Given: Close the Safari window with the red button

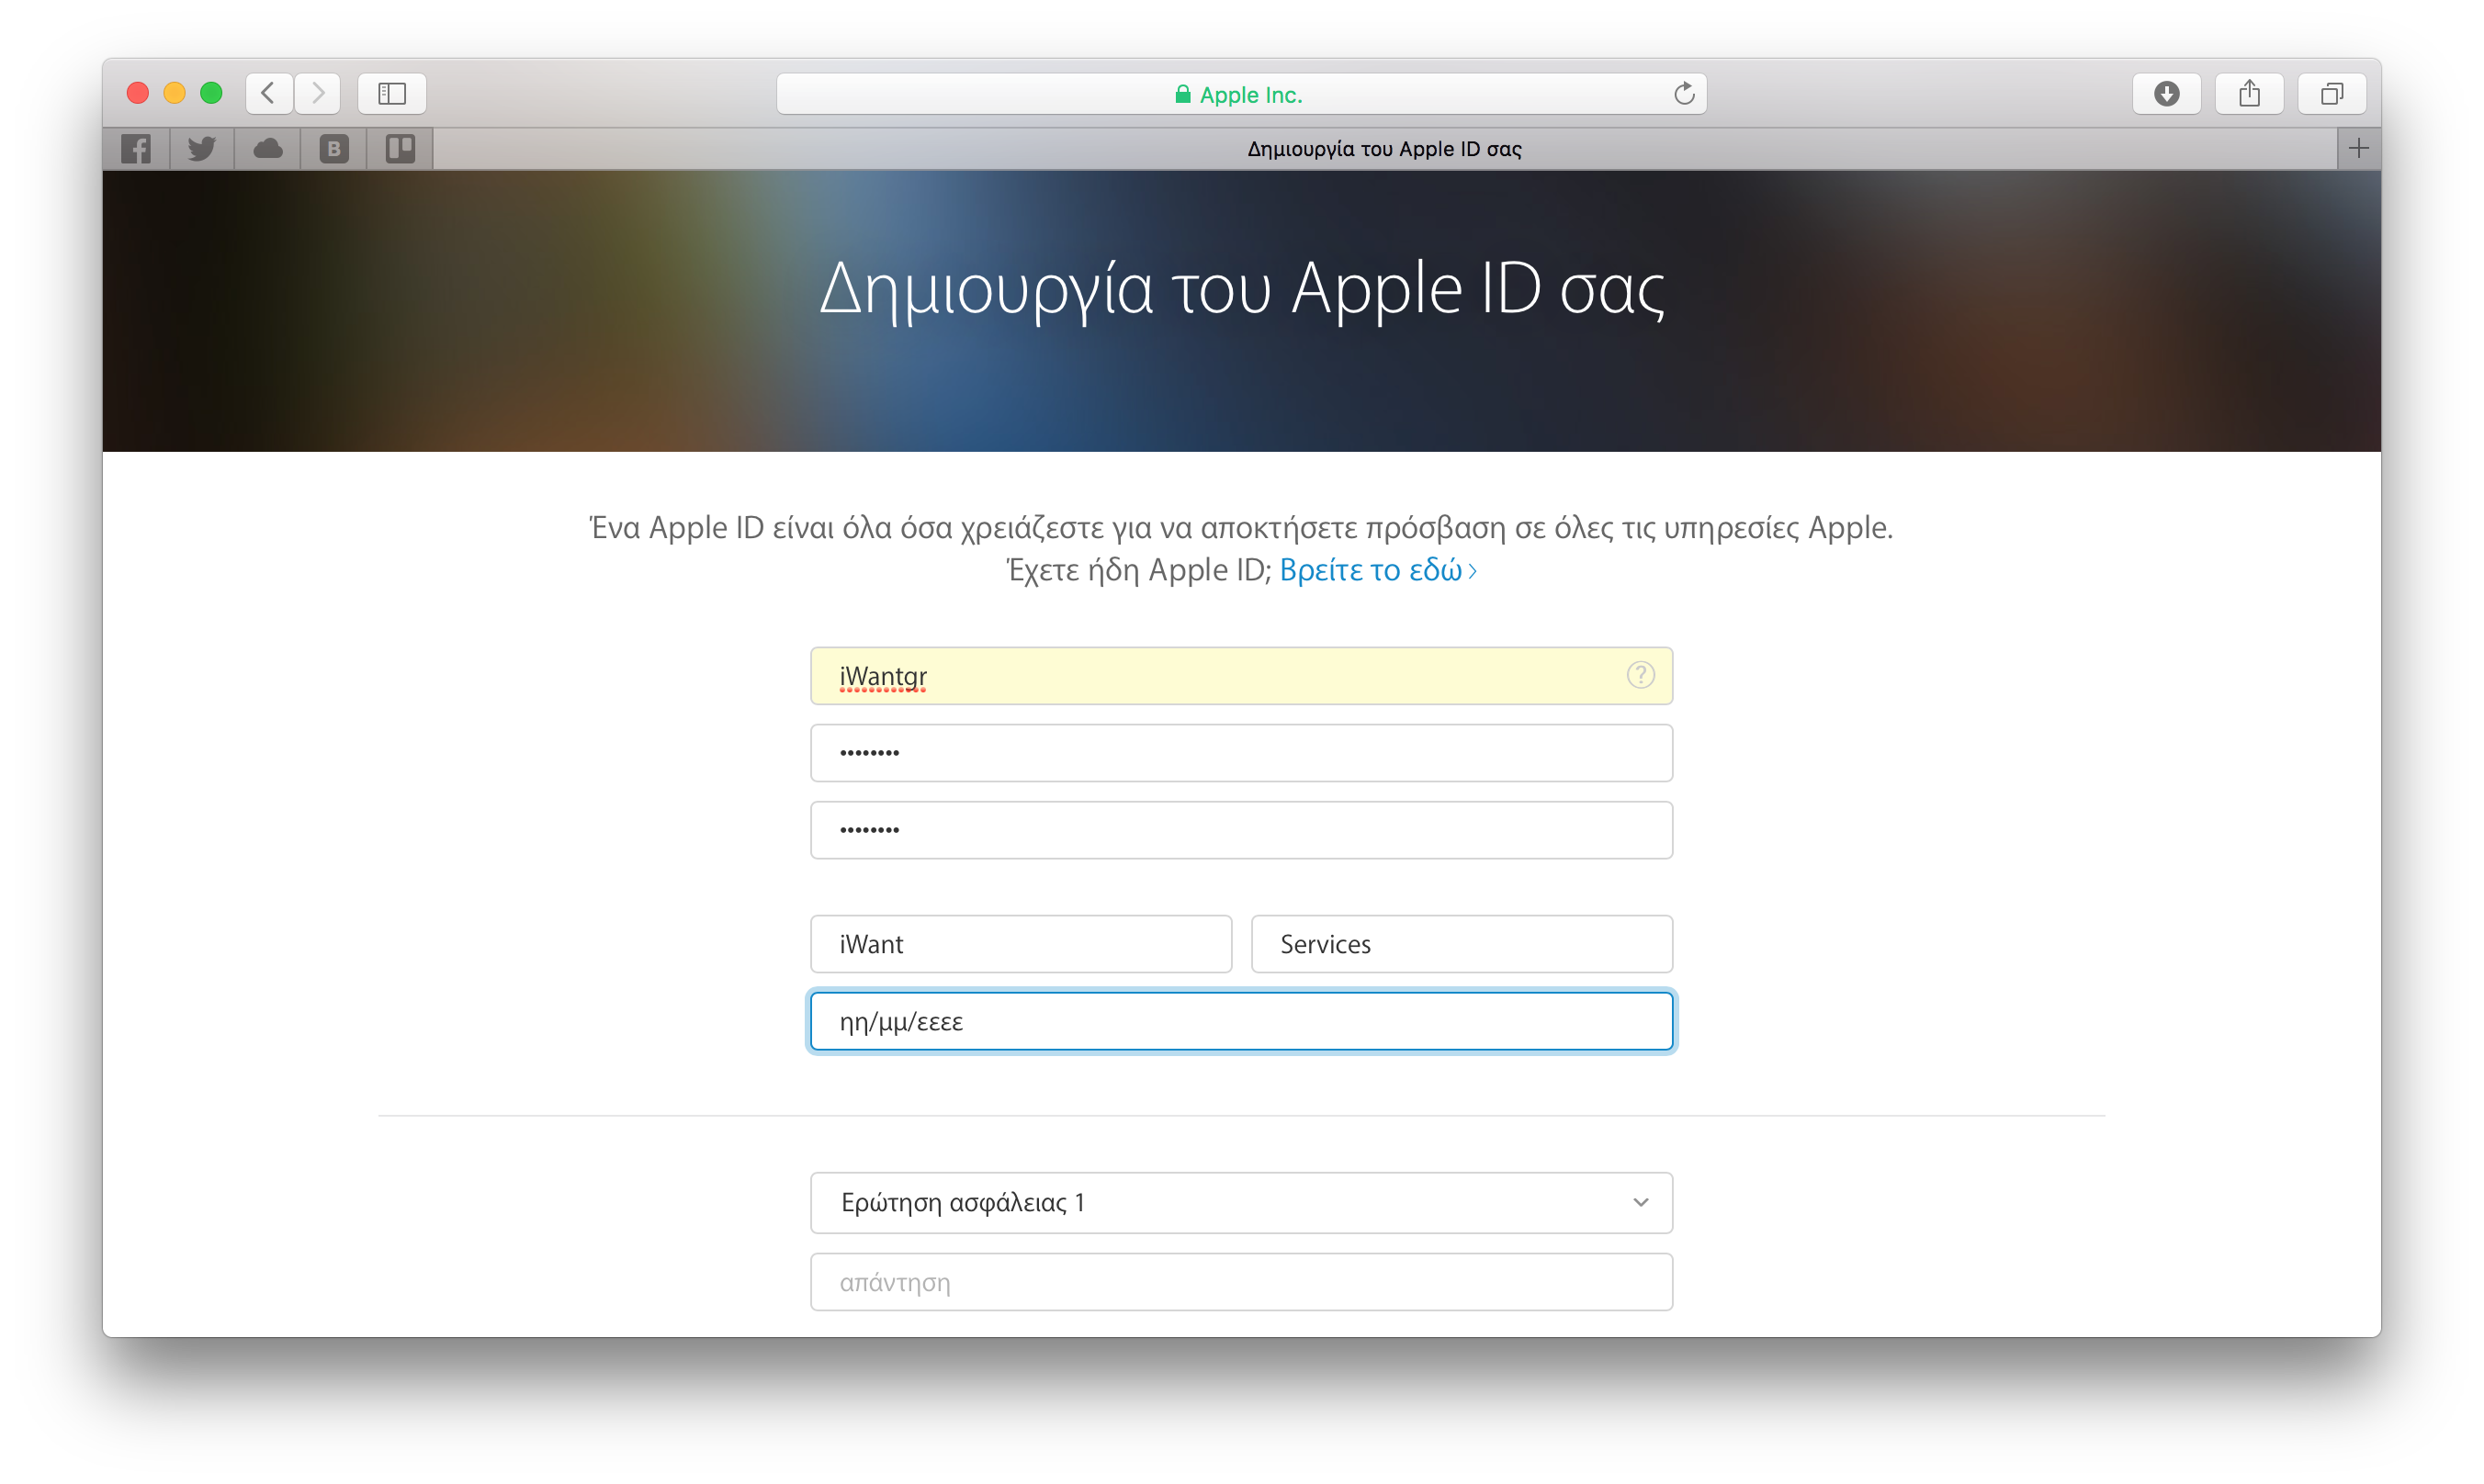Looking at the screenshot, I should point(138,94).
